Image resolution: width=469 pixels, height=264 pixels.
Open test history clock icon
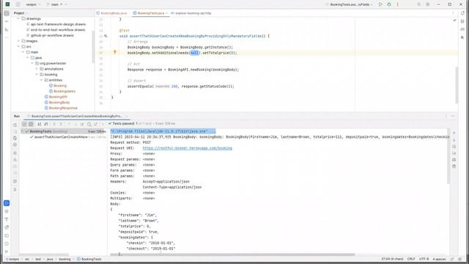point(89,124)
